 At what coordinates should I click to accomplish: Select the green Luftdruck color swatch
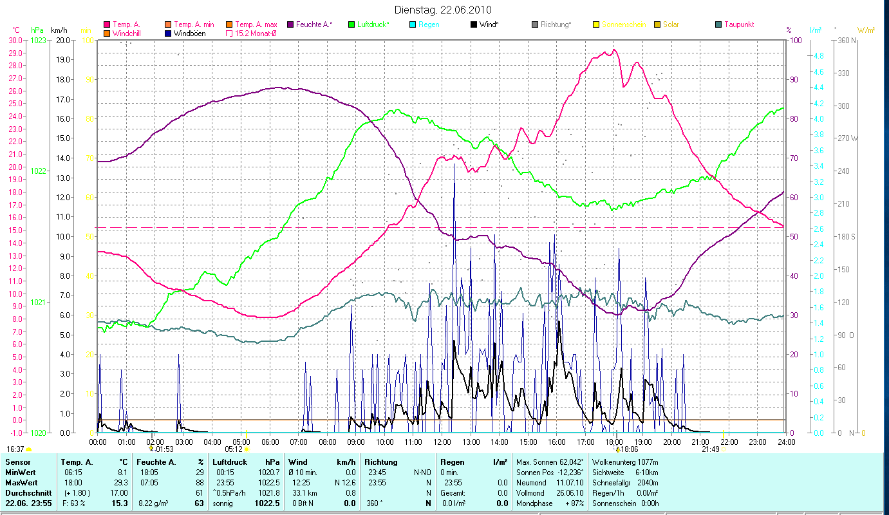tap(351, 24)
